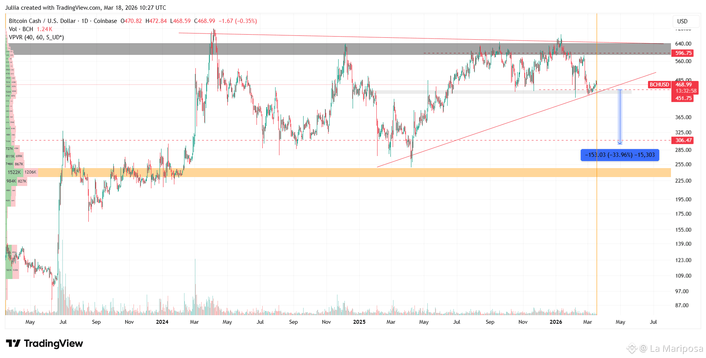Select the VPVR (40, 60, S_UD*) indicator legend
The width and height of the screenshot is (706, 358).
click(x=36, y=37)
